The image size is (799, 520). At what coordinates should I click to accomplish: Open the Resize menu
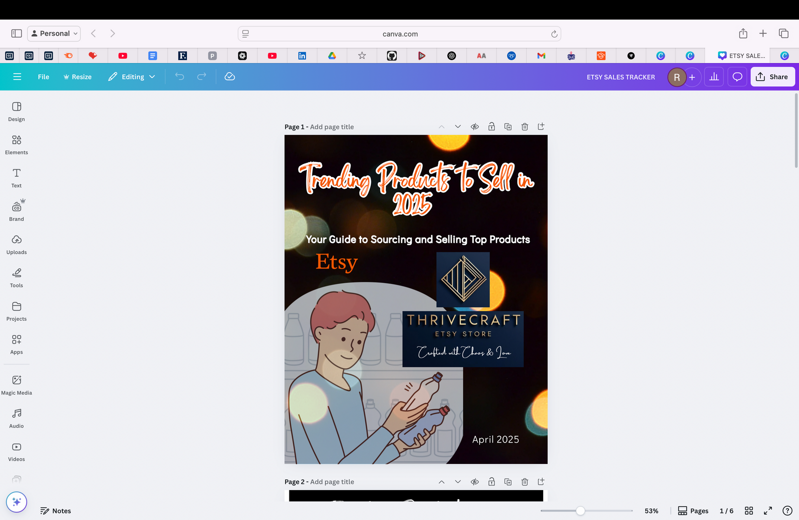point(77,76)
